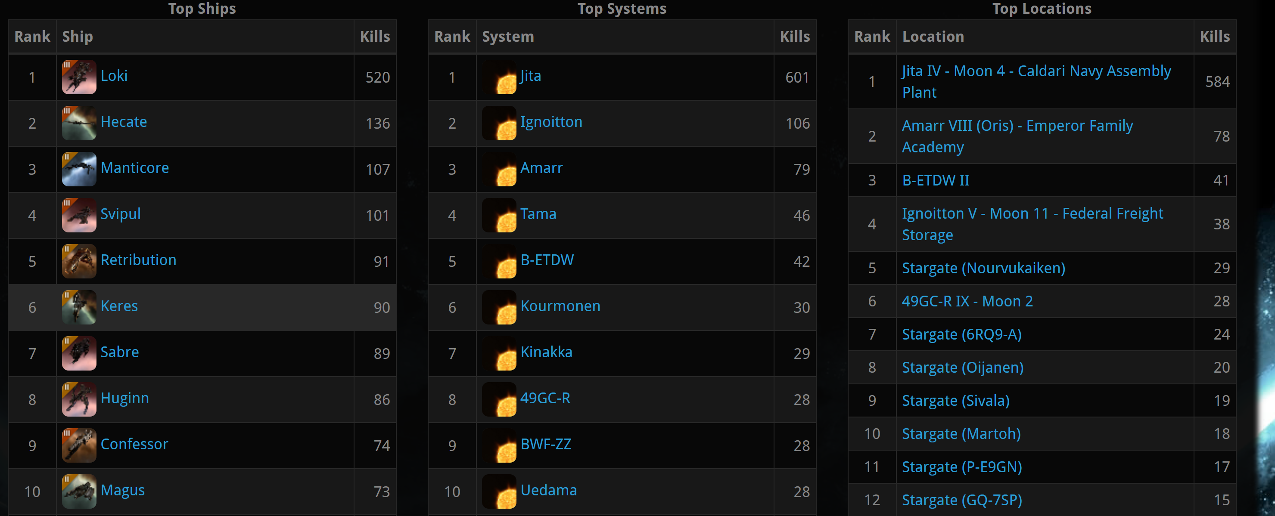Image resolution: width=1275 pixels, height=516 pixels.
Task: Click the Kills header in Top Ships
Action: click(x=375, y=37)
